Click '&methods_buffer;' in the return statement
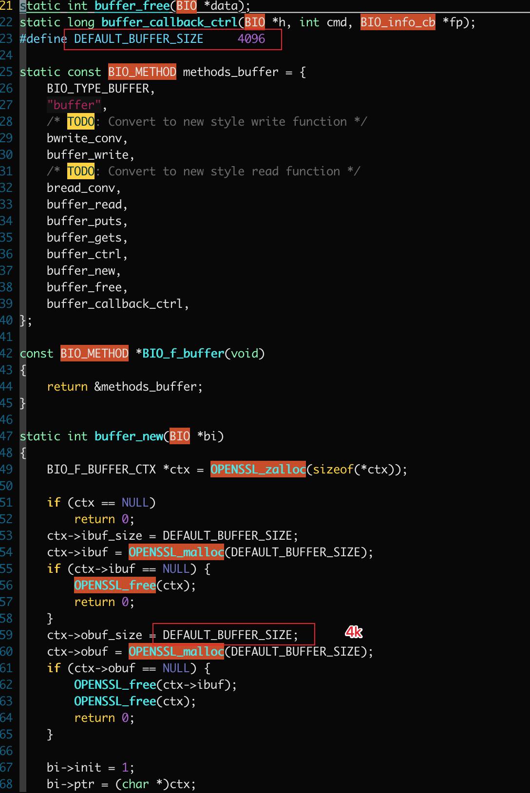The image size is (530, 793). point(149,387)
